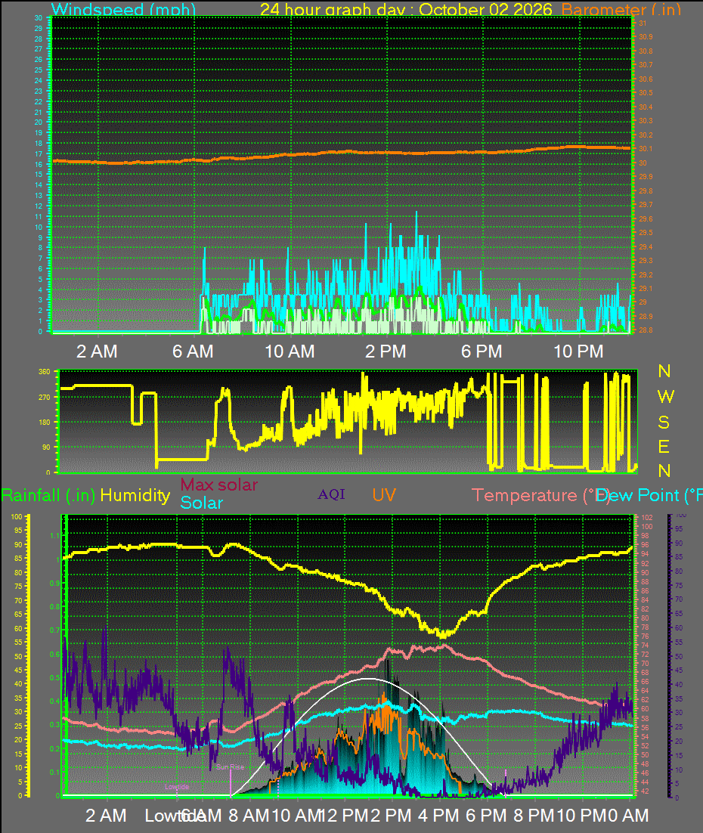This screenshot has width=703, height=833.
Task: Click the orange Barometer (.in) label
Action: coord(621,10)
